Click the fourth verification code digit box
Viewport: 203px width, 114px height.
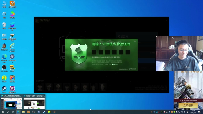coord(114,52)
